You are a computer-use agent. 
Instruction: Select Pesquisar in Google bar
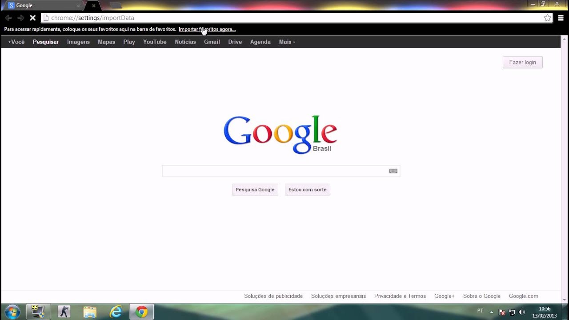[x=46, y=42]
